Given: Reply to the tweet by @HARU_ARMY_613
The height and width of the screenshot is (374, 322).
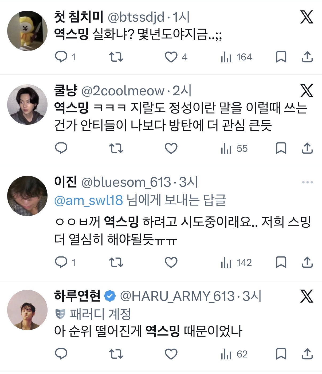Looking at the screenshot, I should (61, 354).
